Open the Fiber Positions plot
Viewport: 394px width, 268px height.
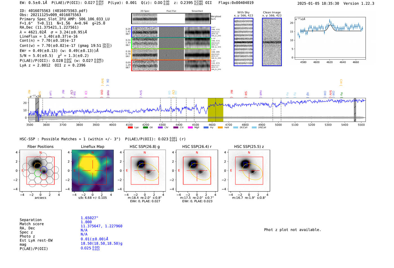[x=41, y=171]
